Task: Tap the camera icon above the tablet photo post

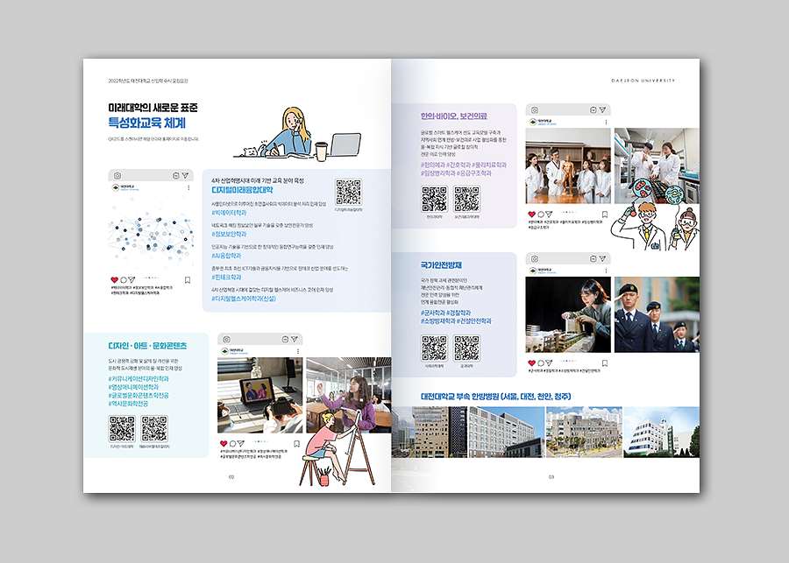Action: (x=226, y=340)
